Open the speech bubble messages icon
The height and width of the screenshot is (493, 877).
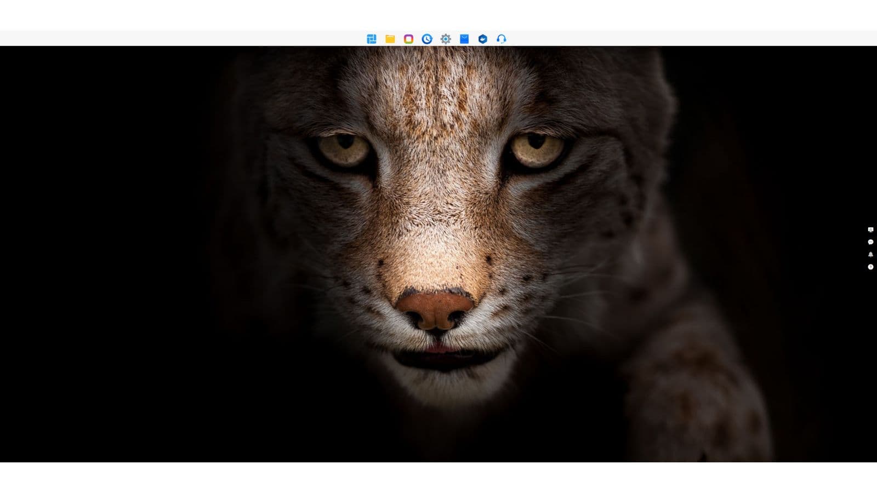click(870, 242)
